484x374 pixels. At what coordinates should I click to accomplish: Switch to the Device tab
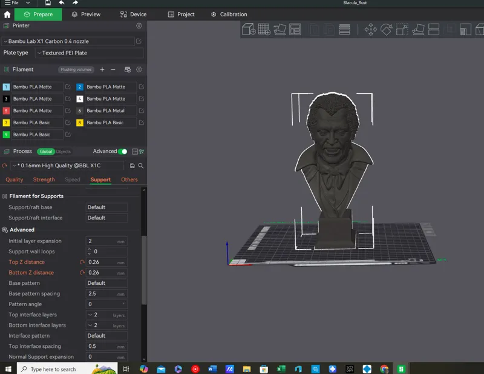coord(133,15)
